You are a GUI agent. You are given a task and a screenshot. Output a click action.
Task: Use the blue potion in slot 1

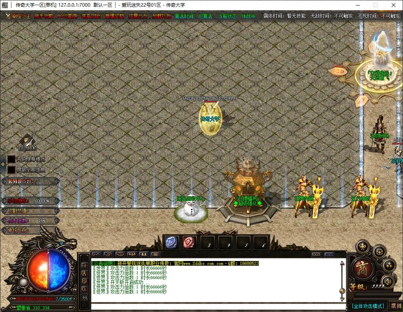(x=171, y=243)
